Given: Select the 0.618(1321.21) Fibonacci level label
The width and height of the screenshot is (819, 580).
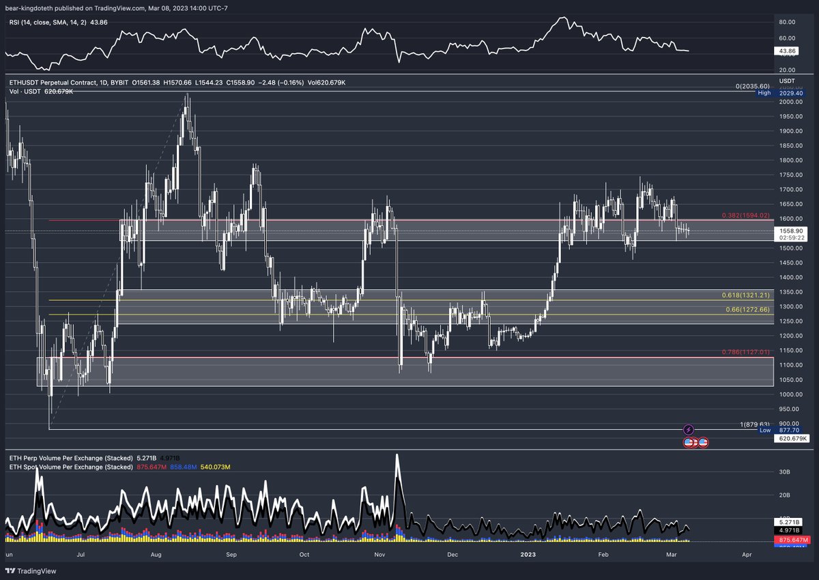Looking at the screenshot, I should (x=747, y=295).
